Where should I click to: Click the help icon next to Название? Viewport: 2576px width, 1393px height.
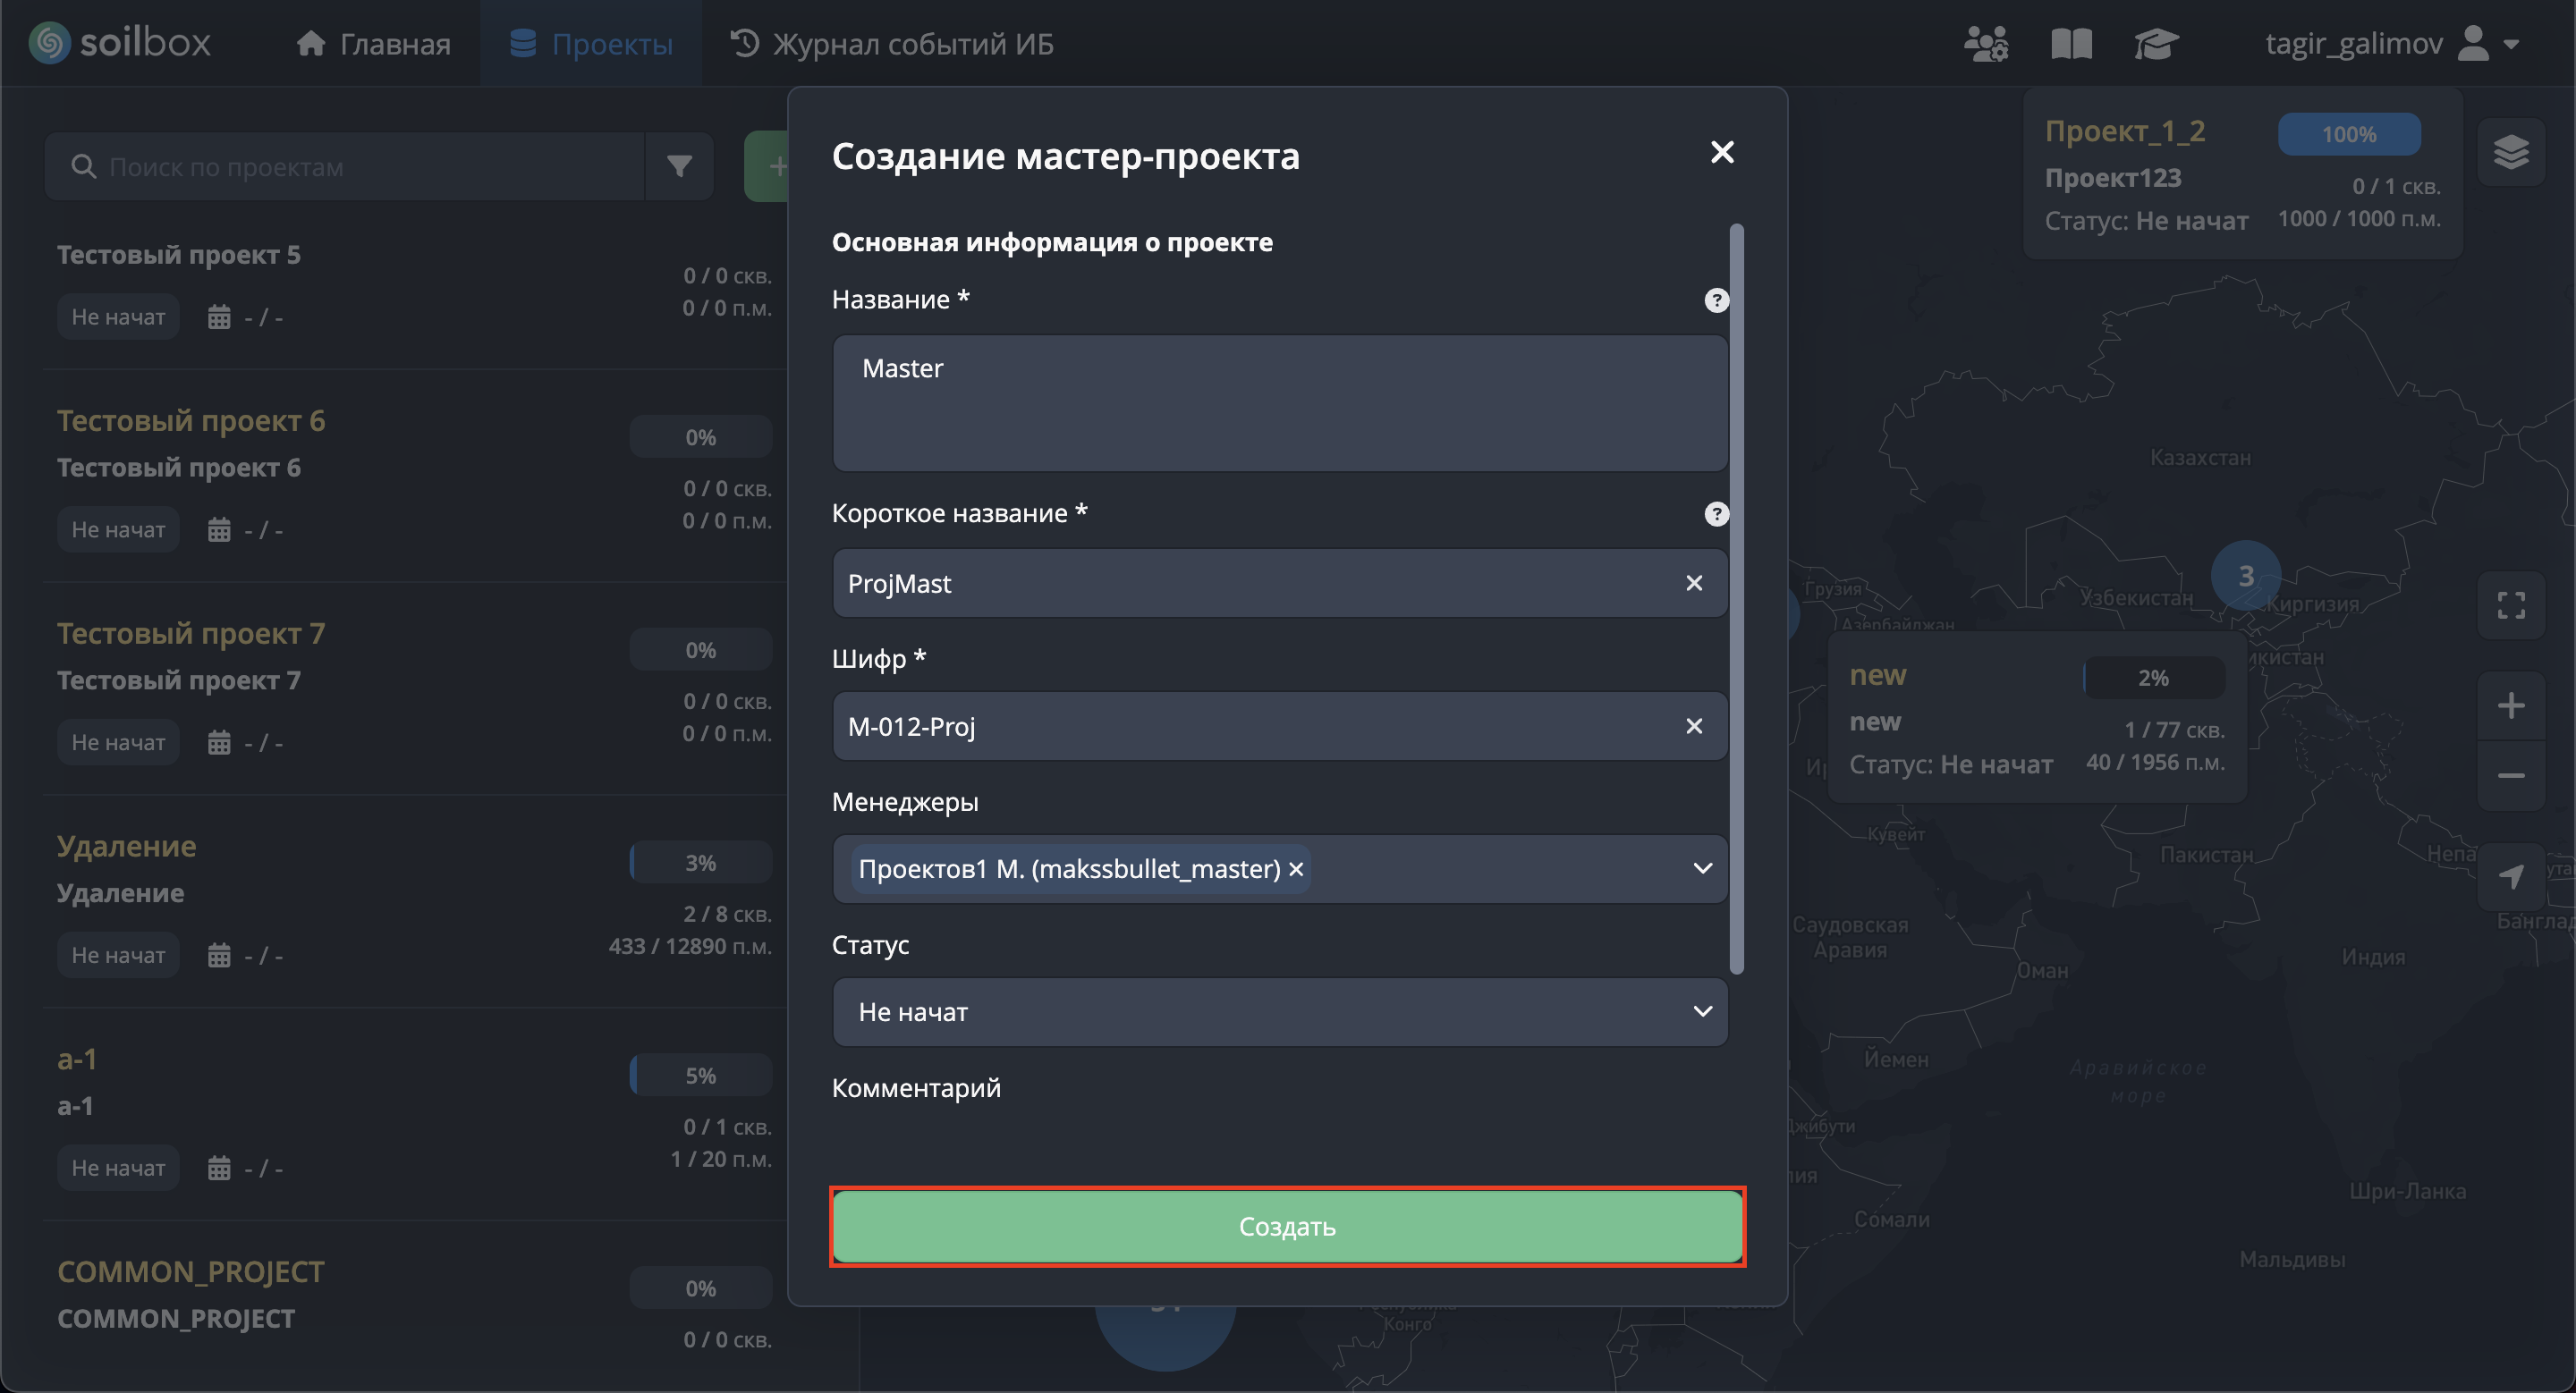pos(1716,300)
